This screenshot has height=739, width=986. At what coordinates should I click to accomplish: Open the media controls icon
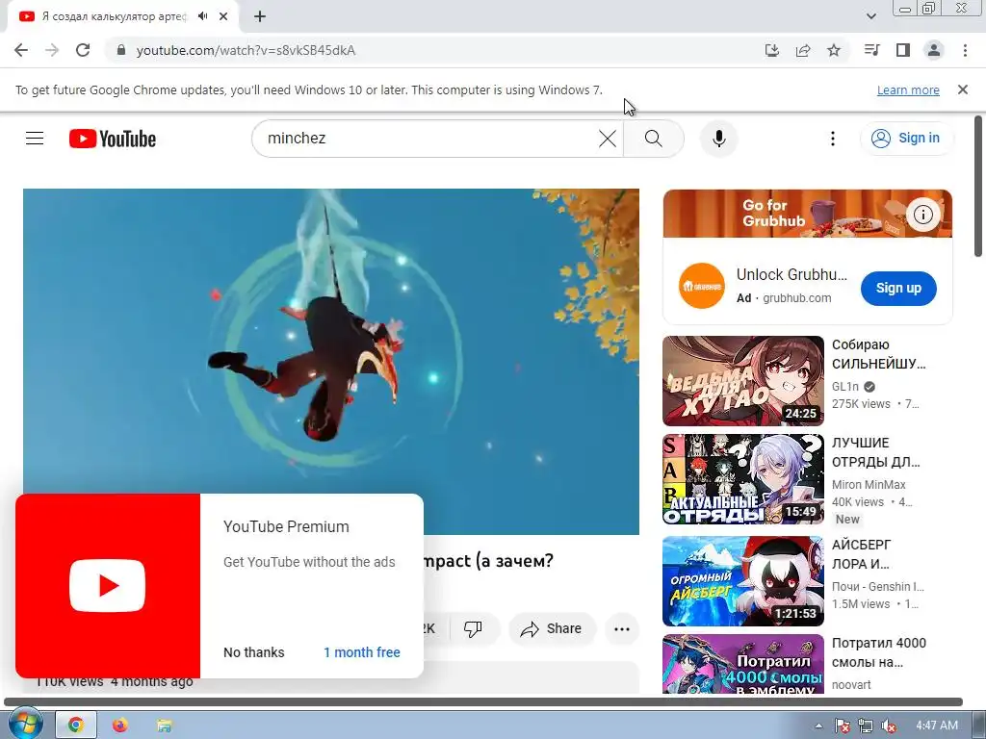[872, 50]
